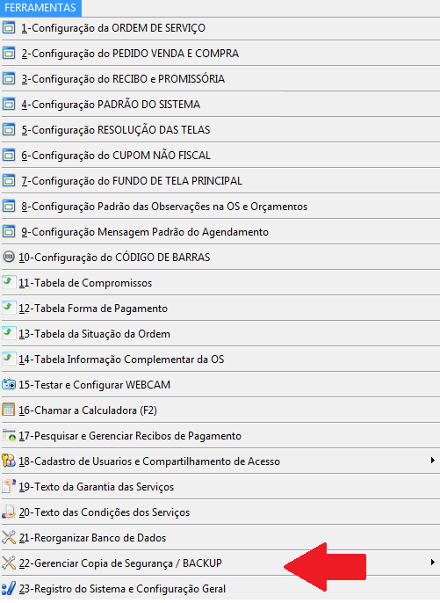The width and height of the screenshot is (440, 603).
Task: Choose Configuração RESOLUÇÃO DAS TELAS entry
Action: pos(220,129)
